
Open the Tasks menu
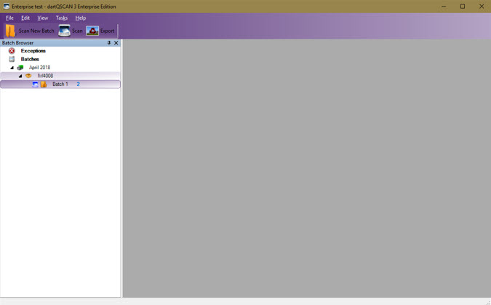click(x=62, y=18)
